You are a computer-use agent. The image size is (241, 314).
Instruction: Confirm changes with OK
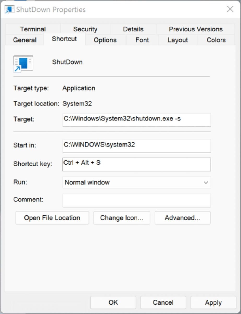(113, 302)
